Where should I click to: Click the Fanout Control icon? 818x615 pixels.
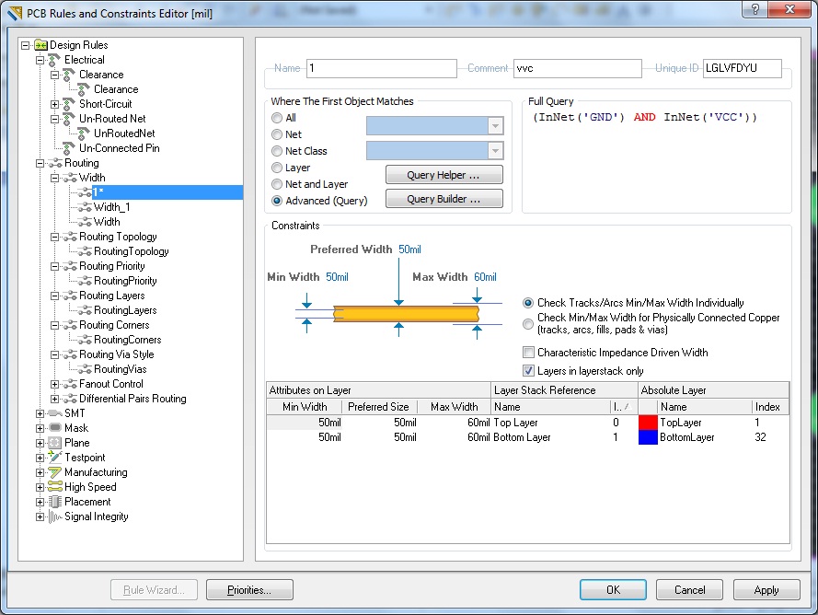[x=69, y=384]
